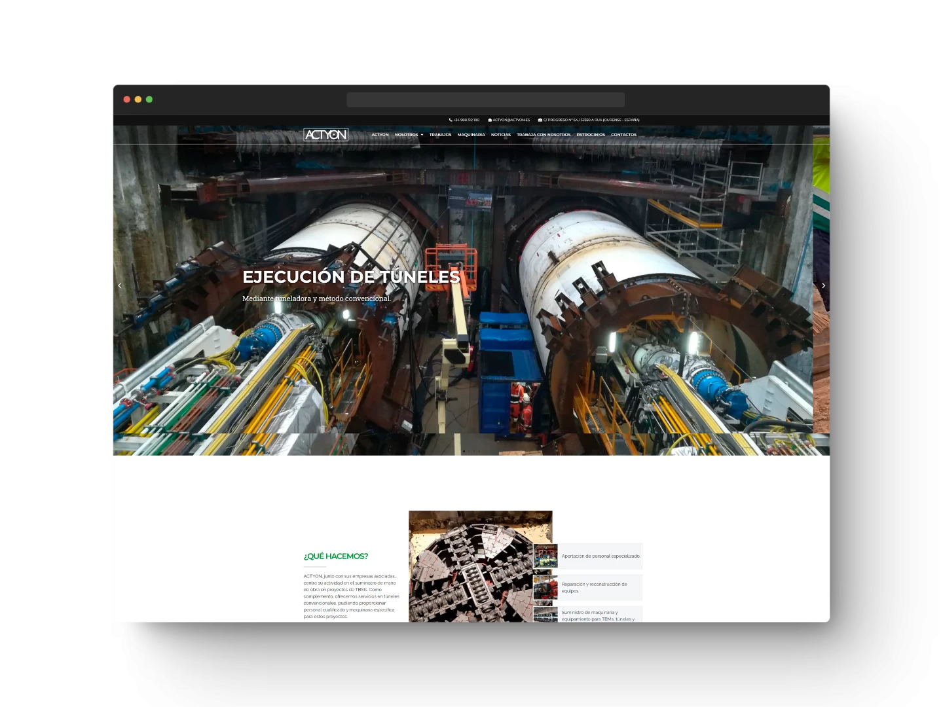
Task: Click the email icon beside ACTYON@ACTYON.ES
Action: [x=490, y=120]
